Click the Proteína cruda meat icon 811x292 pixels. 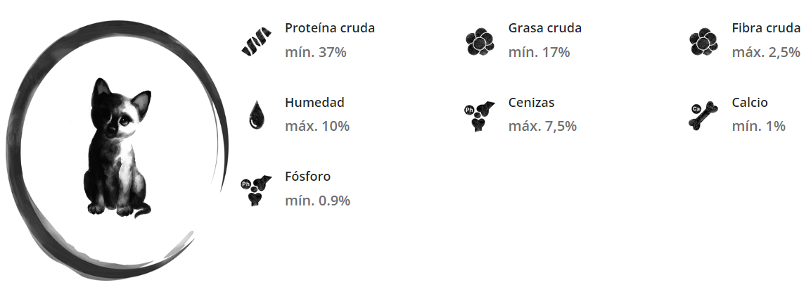(256, 42)
